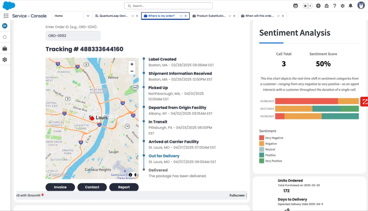Click the Order ID input field
The width and height of the screenshot is (368, 211).
click(73, 35)
